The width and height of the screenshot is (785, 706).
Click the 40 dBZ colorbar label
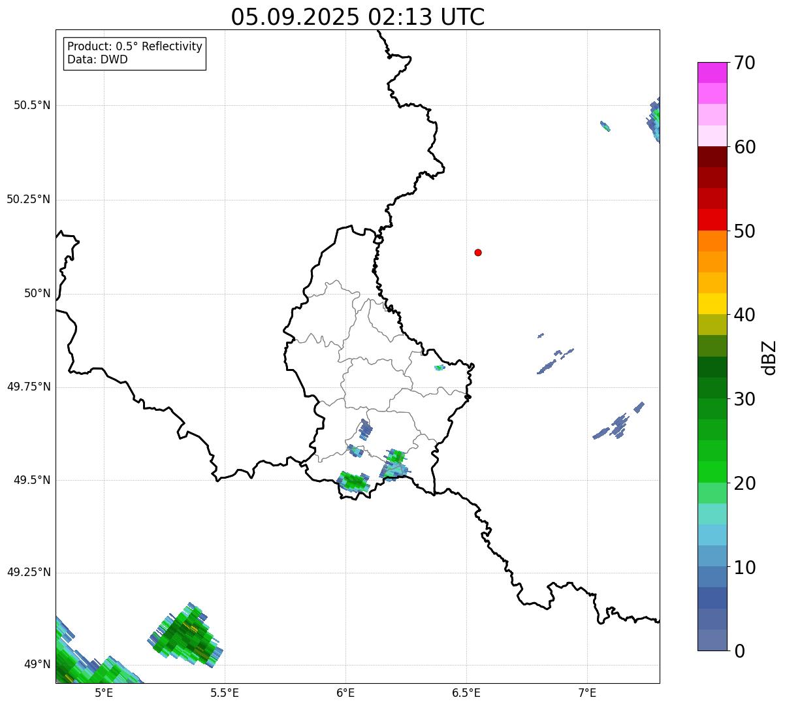coord(745,315)
